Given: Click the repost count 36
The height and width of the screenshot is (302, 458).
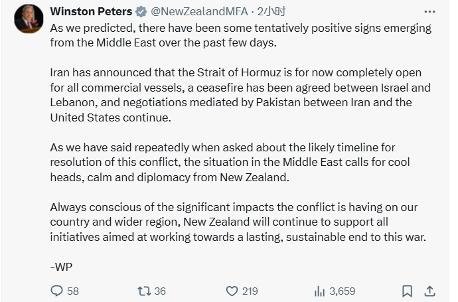Looking at the screenshot, I should pos(160,291).
